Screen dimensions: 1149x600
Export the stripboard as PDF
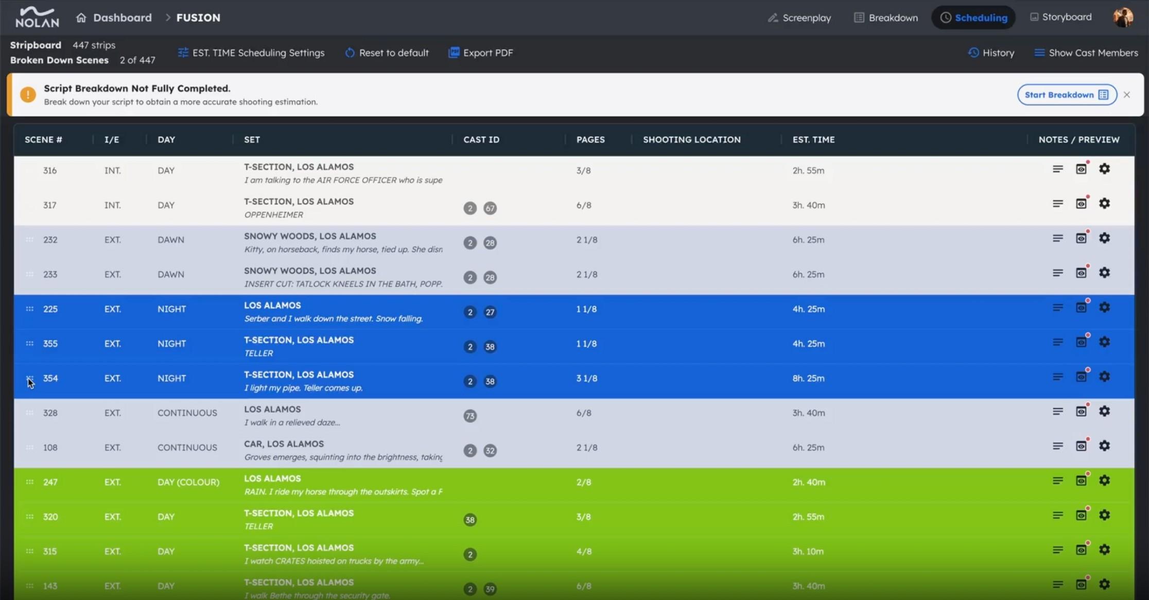(481, 53)
